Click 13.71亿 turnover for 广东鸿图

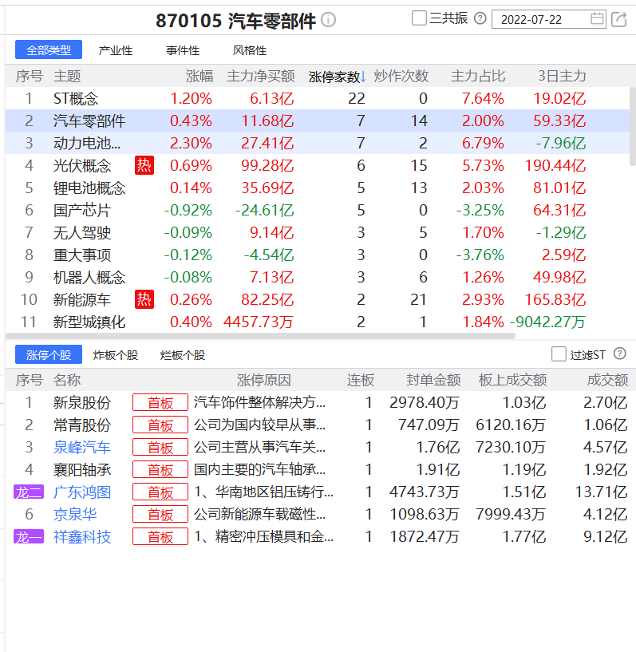[x=601, y=492]
